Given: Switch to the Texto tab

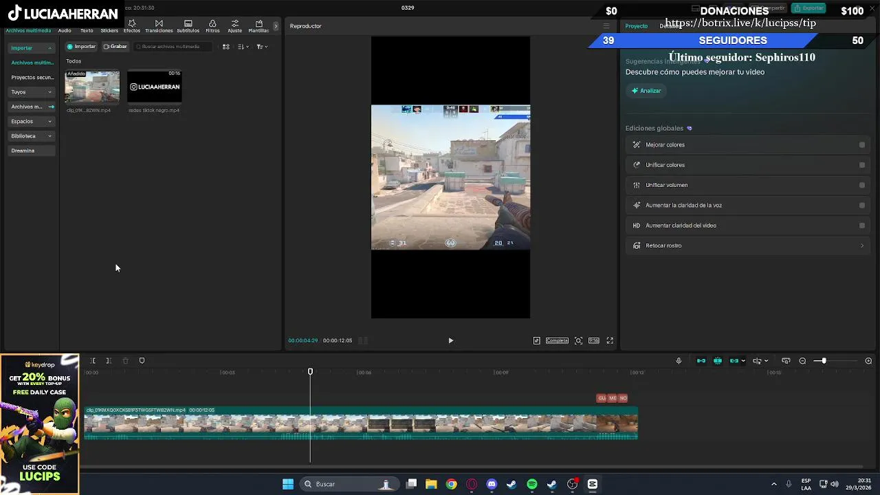Looking at the screenshot, I should 87,31.
